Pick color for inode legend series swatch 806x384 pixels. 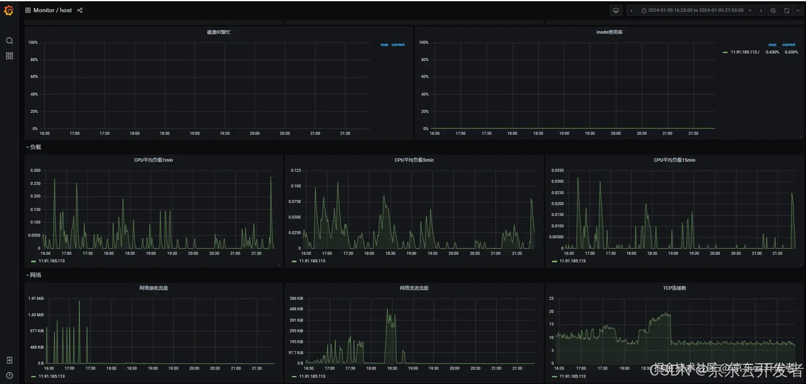[x=725, y=52]
